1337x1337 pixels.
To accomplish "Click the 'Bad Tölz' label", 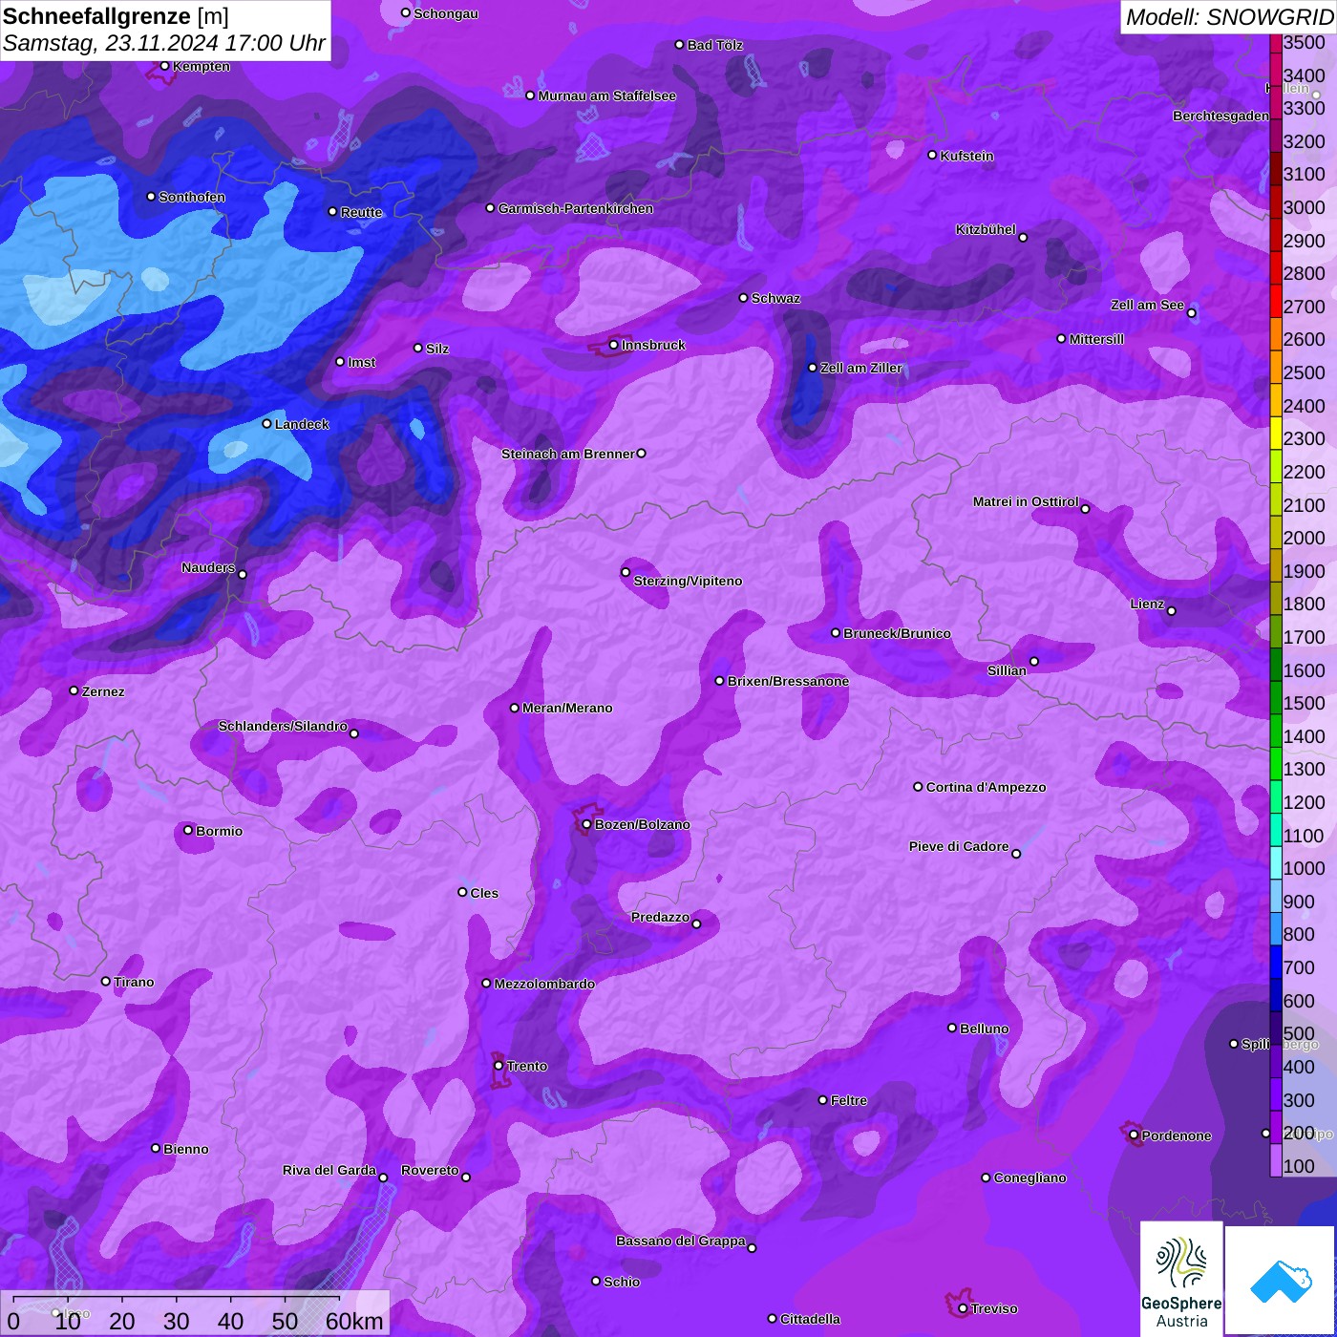I will click(715, 45).
